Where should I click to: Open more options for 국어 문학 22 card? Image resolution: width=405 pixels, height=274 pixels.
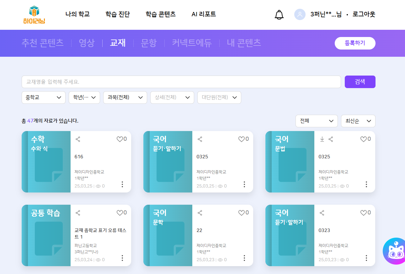point(244,258)
